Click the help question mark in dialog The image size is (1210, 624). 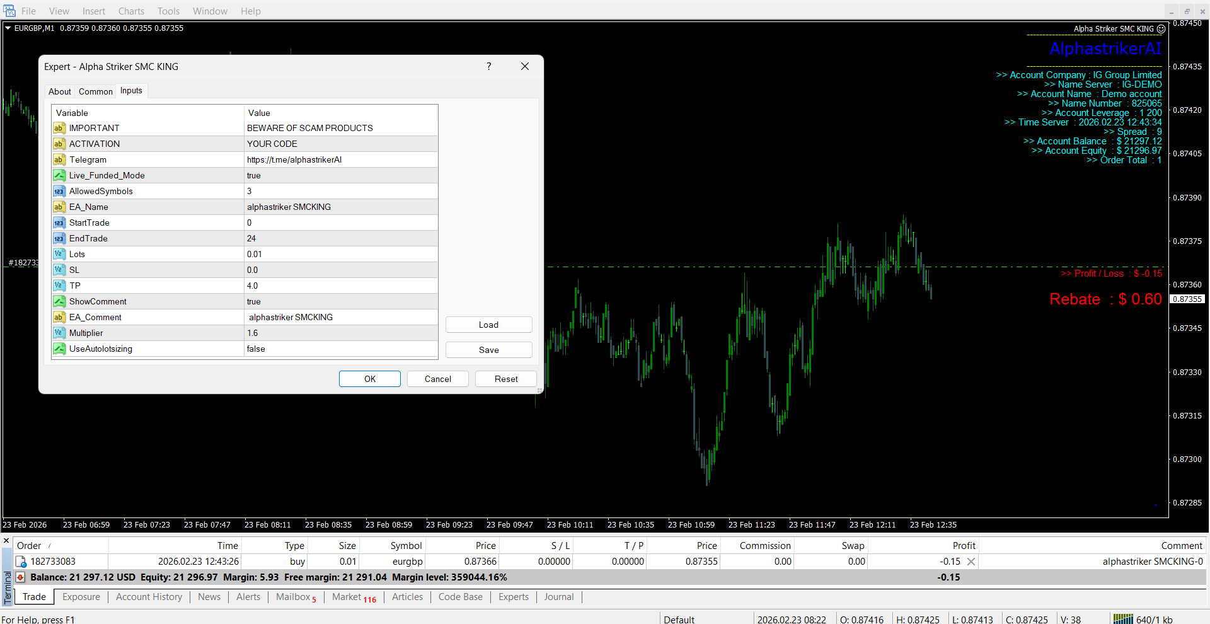coord(488,66)
